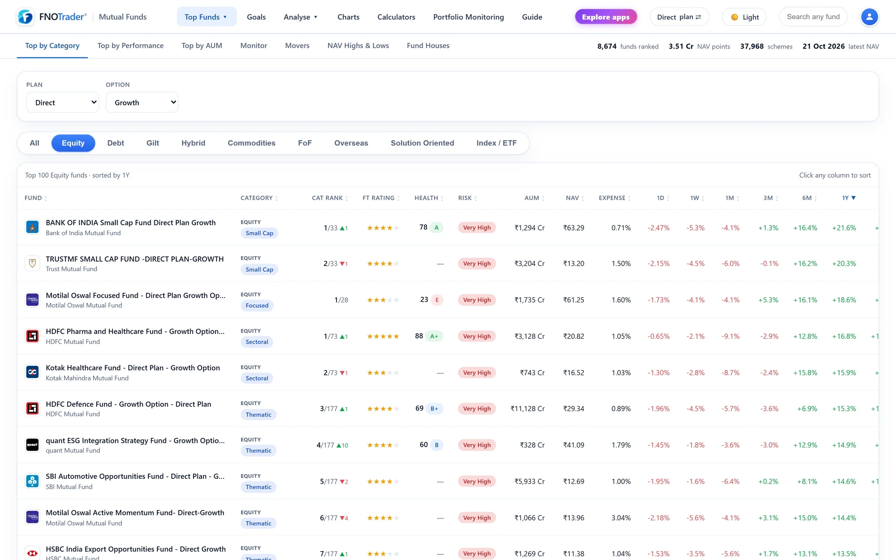
Task: Click the SBI Automotive fund logo
Action: tap(32, 481)
